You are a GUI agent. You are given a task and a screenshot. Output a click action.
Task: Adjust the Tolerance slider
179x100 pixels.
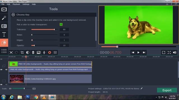[x=44, y=29]
